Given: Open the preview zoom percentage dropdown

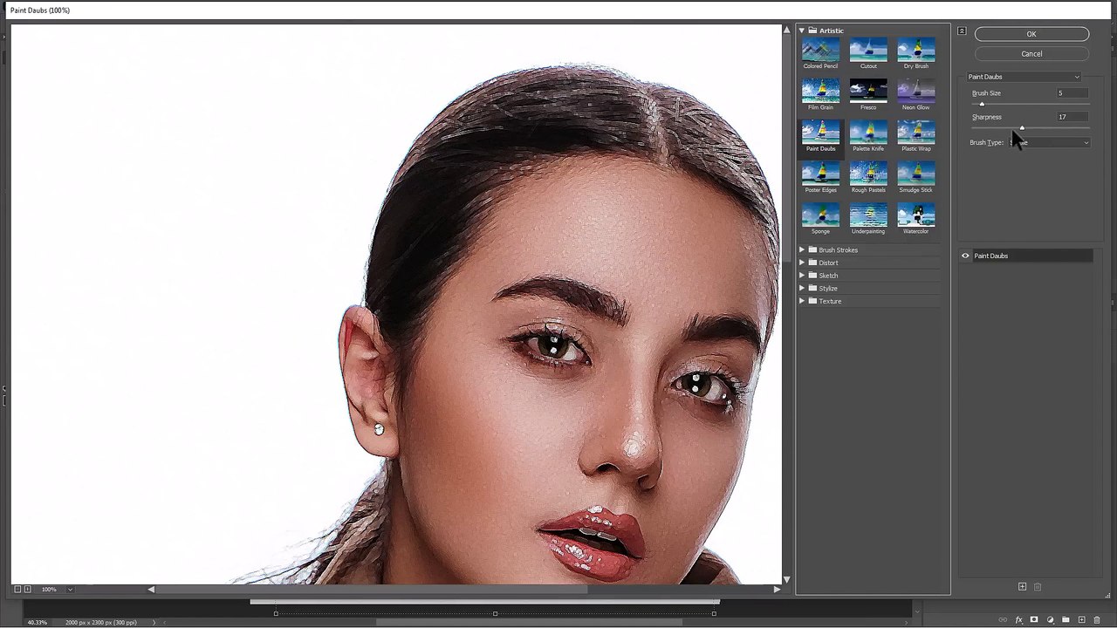Looking at the screenshot, I should (x=70, y=590).
